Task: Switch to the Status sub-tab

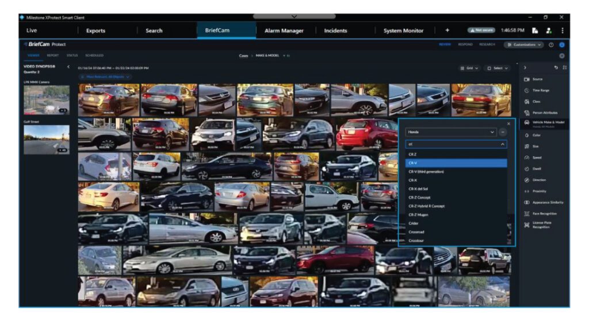Action: click(72, 56)
